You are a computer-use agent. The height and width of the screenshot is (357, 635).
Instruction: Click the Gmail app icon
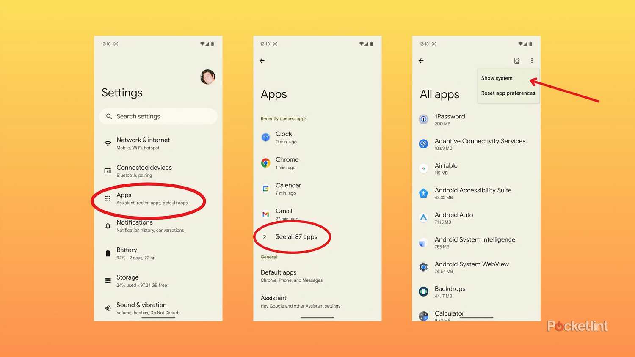click(266, 214)
